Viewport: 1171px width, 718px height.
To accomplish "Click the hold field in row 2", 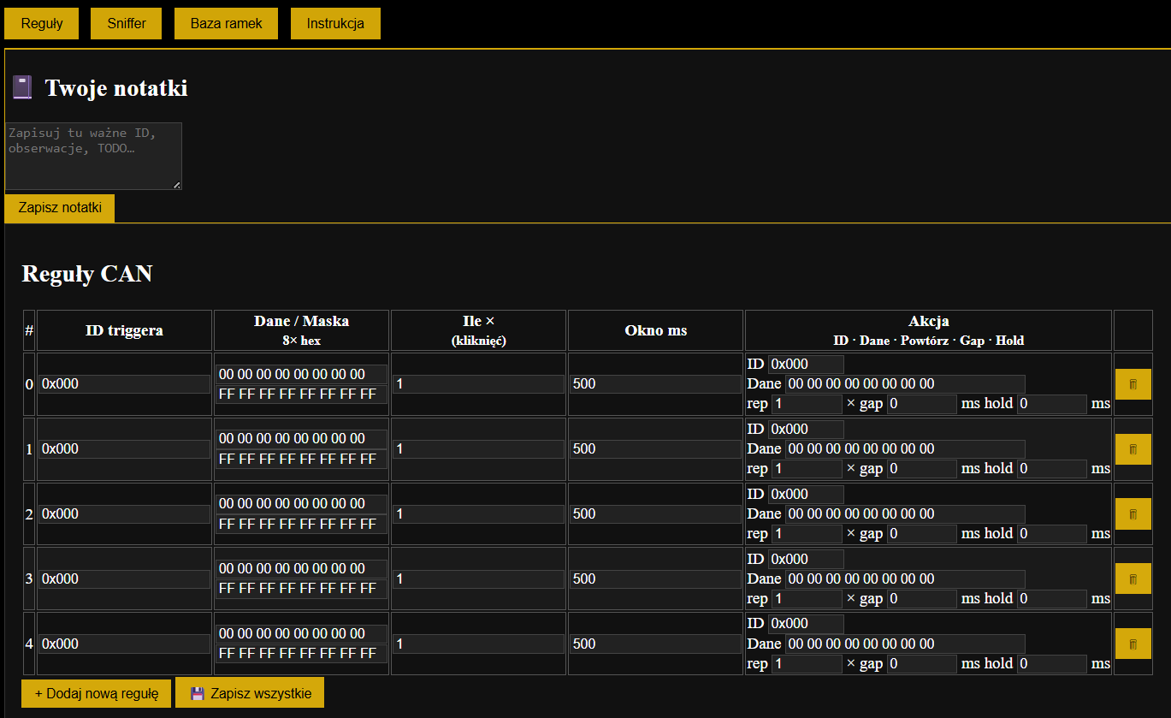I will click(1052, 534).
